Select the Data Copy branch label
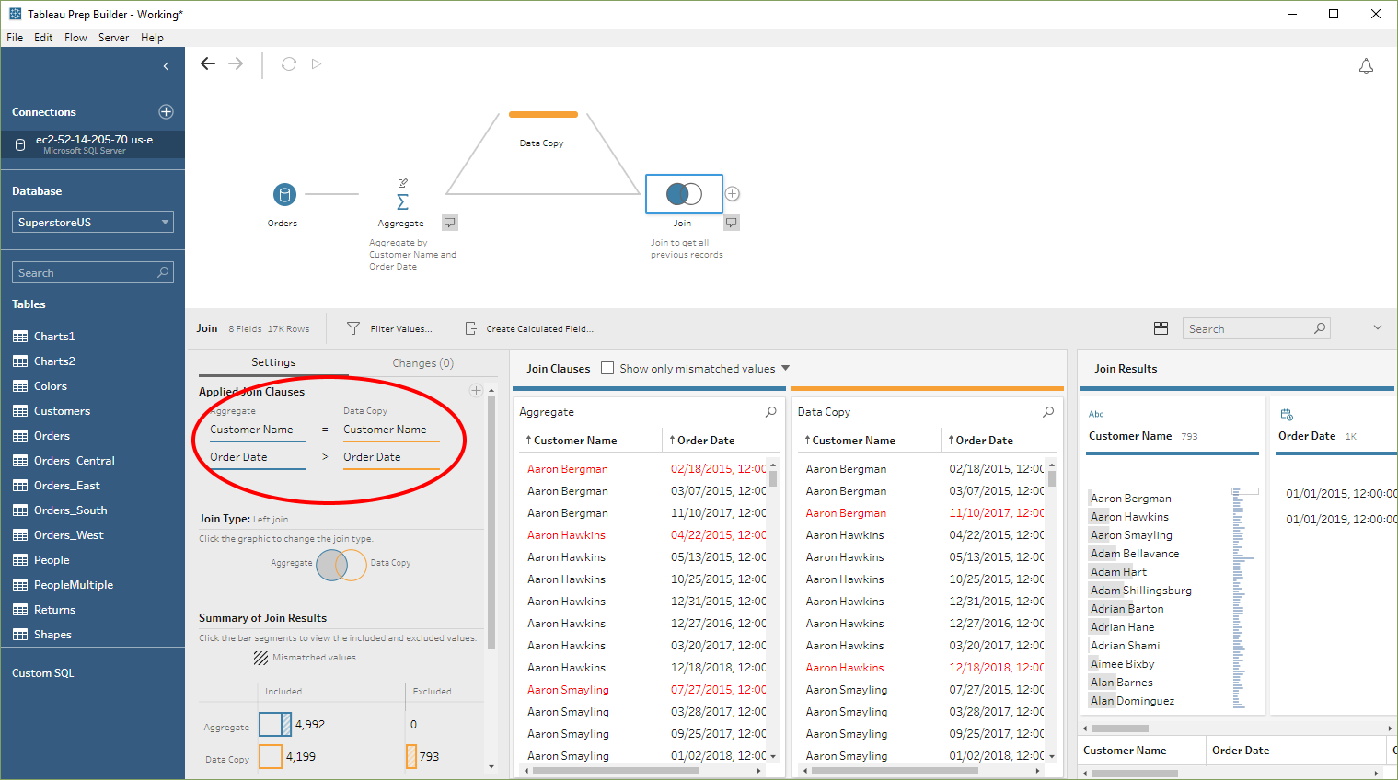 (x=541, y=143)
